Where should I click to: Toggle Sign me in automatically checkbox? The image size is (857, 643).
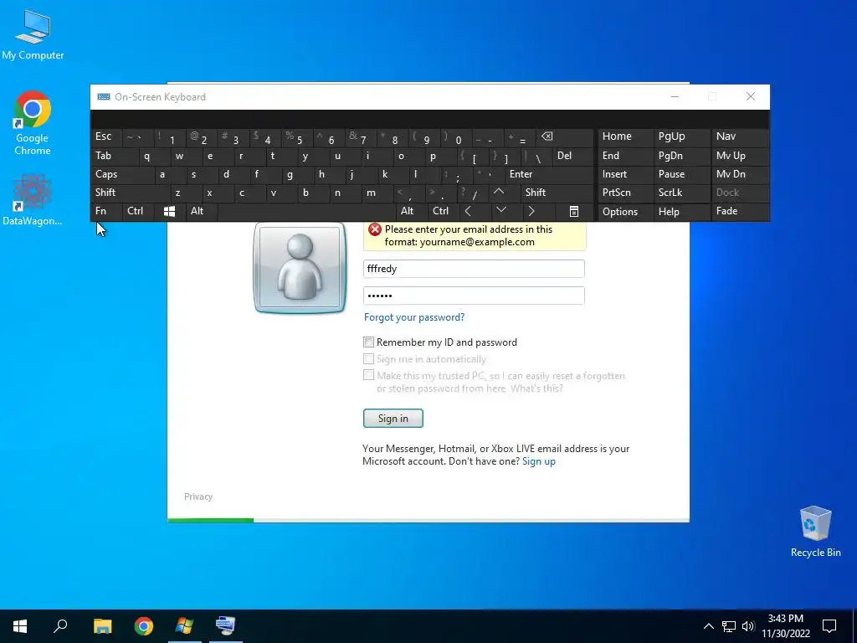coord(368,359)
